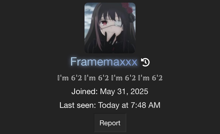Click the black gloved hand in avatar

pyautogui.click(x=110, y=40)
